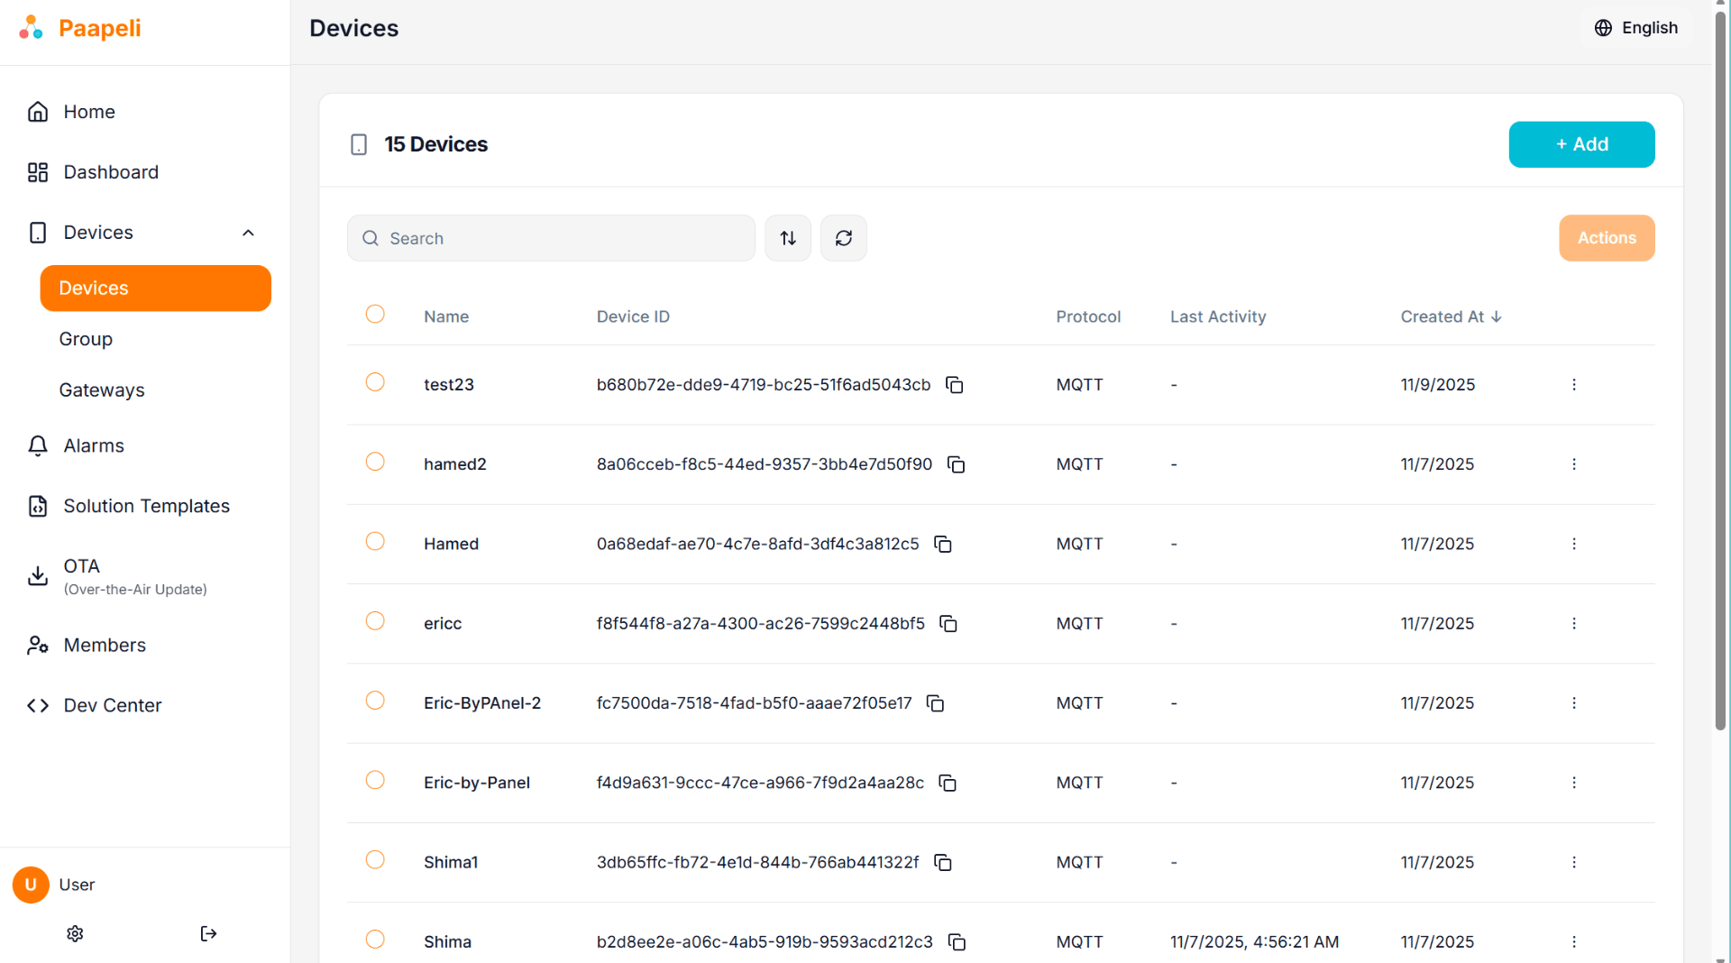
Task: Switch to the Gateways section
Action: (x=101, y=390)
